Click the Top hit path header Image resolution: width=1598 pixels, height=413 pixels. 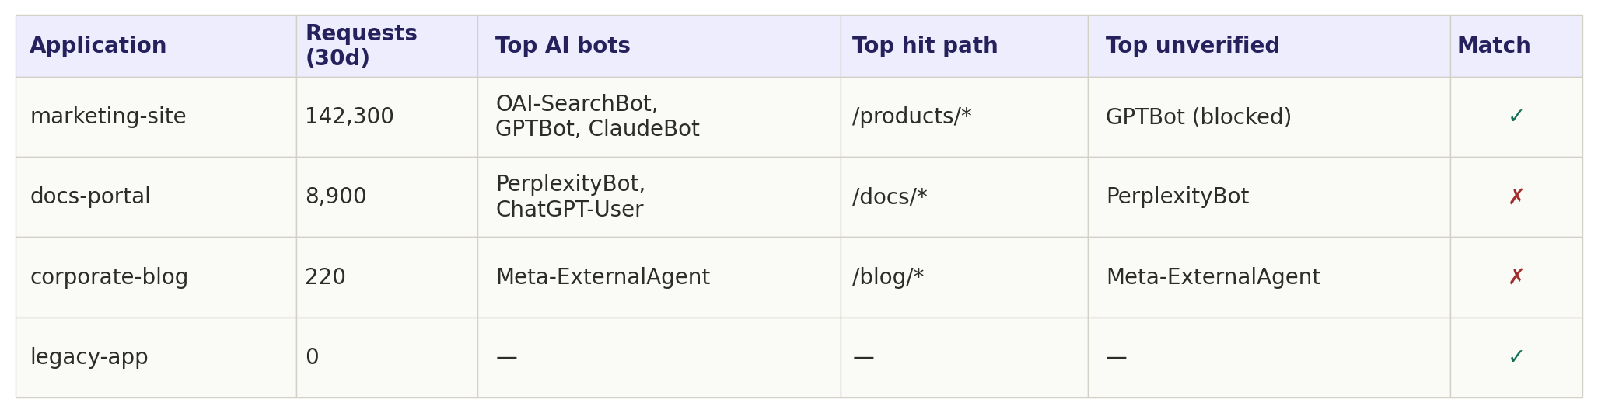click(925, 46)
